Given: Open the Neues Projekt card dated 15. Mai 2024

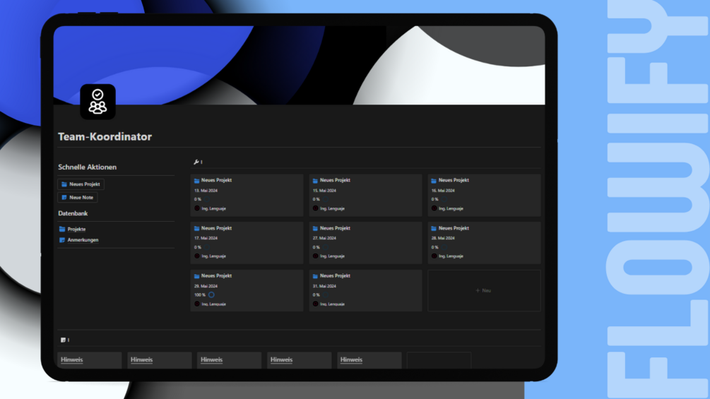Looking at the screenshot, I should point(365,195).
